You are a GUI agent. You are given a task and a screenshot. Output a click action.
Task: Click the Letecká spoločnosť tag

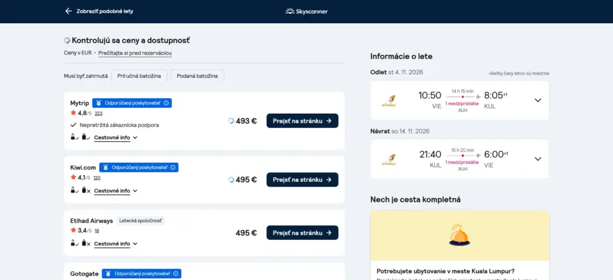[140, 221]
